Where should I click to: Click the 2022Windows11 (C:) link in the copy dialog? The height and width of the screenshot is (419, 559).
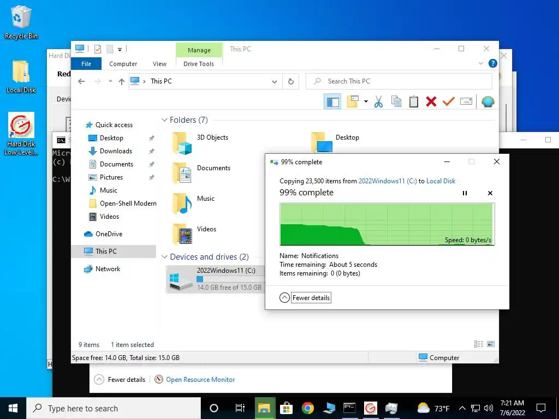tap(388, 181)
